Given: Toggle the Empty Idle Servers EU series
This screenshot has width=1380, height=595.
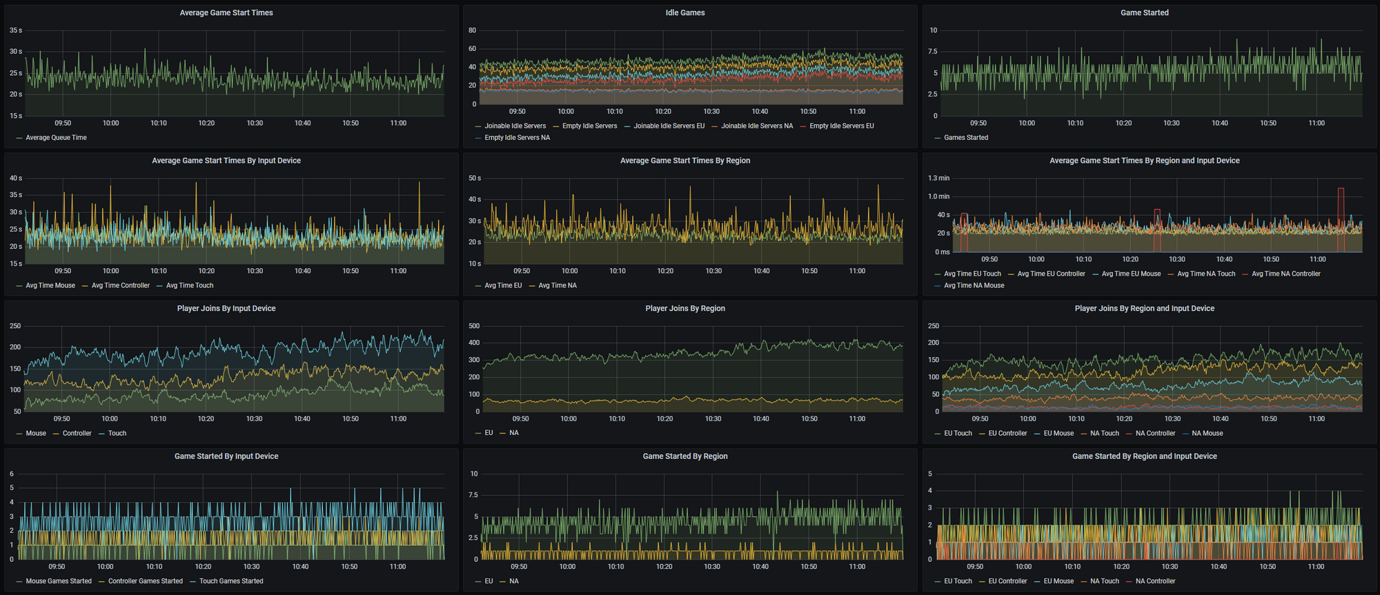Looking at the screenshot, I should click(x=842, y=126).
